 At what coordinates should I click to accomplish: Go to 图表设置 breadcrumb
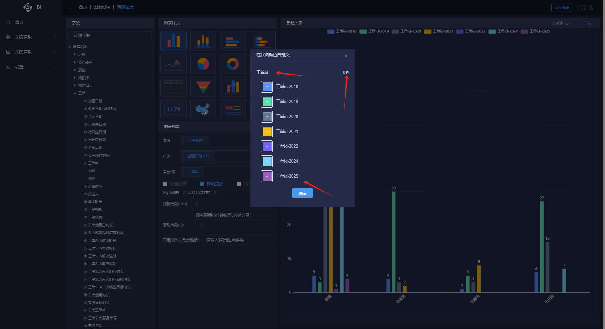point(102,7)
